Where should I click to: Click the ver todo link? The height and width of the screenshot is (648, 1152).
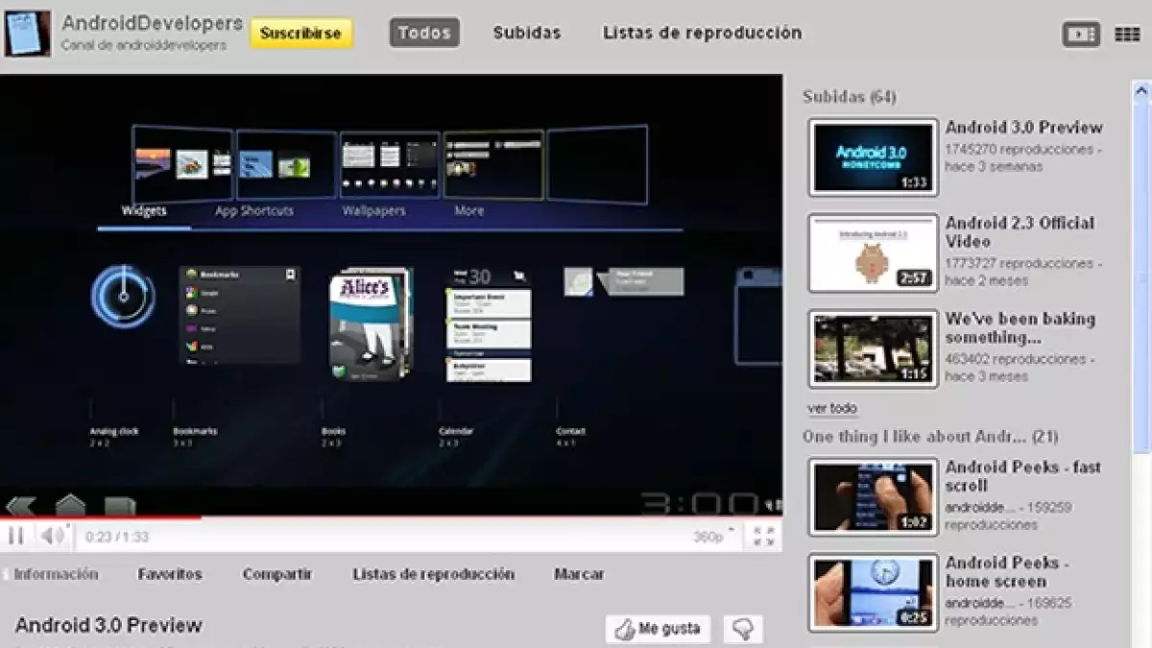(832, 408)
